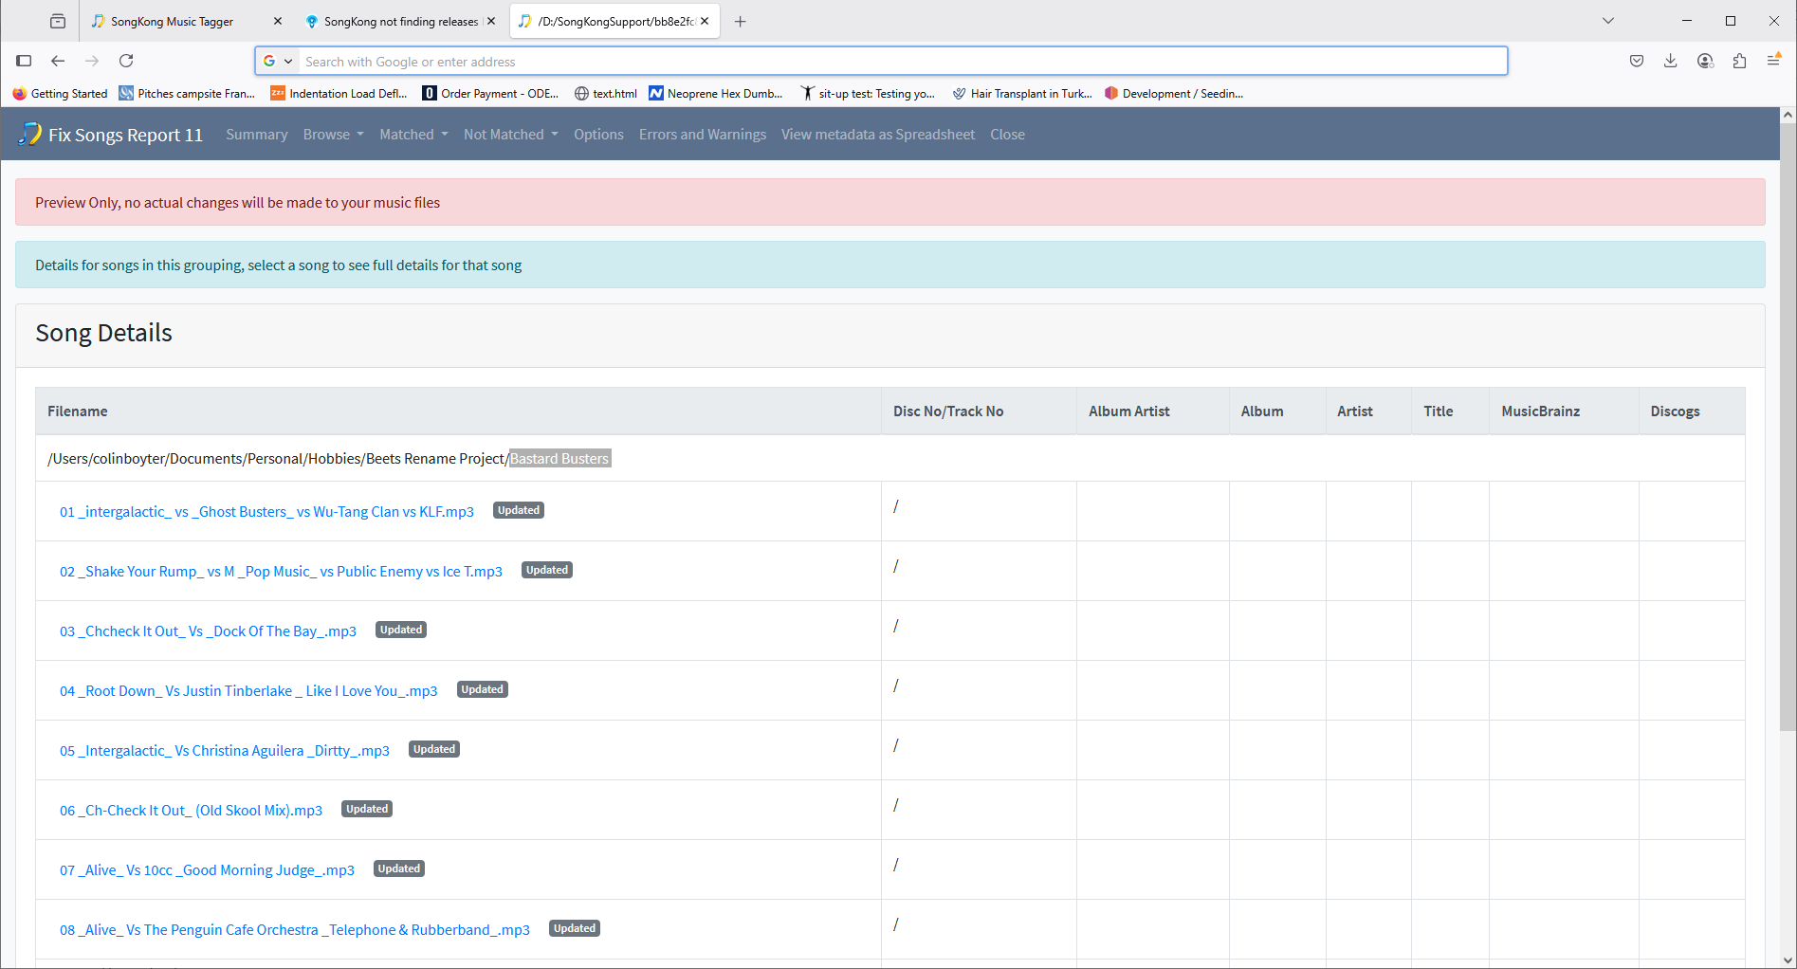The image size is (1797, 969).
Task: Open the Getting Started bookmark
Action: 60,93
